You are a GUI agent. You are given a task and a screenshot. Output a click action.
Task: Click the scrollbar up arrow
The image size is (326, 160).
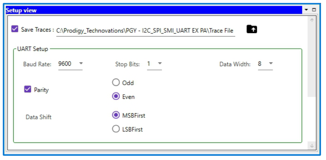[x=312, y=20]
